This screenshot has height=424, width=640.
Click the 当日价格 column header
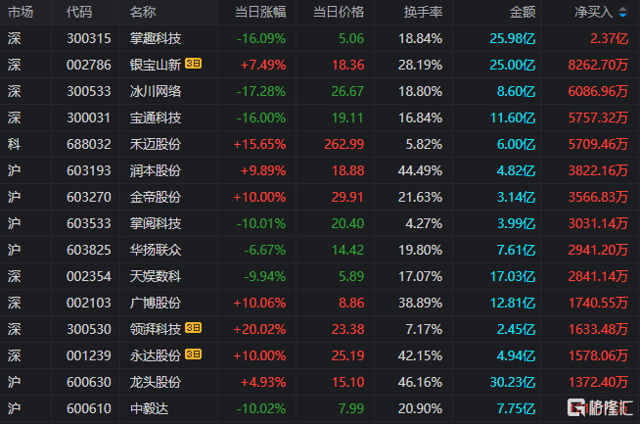pos(339,13)
